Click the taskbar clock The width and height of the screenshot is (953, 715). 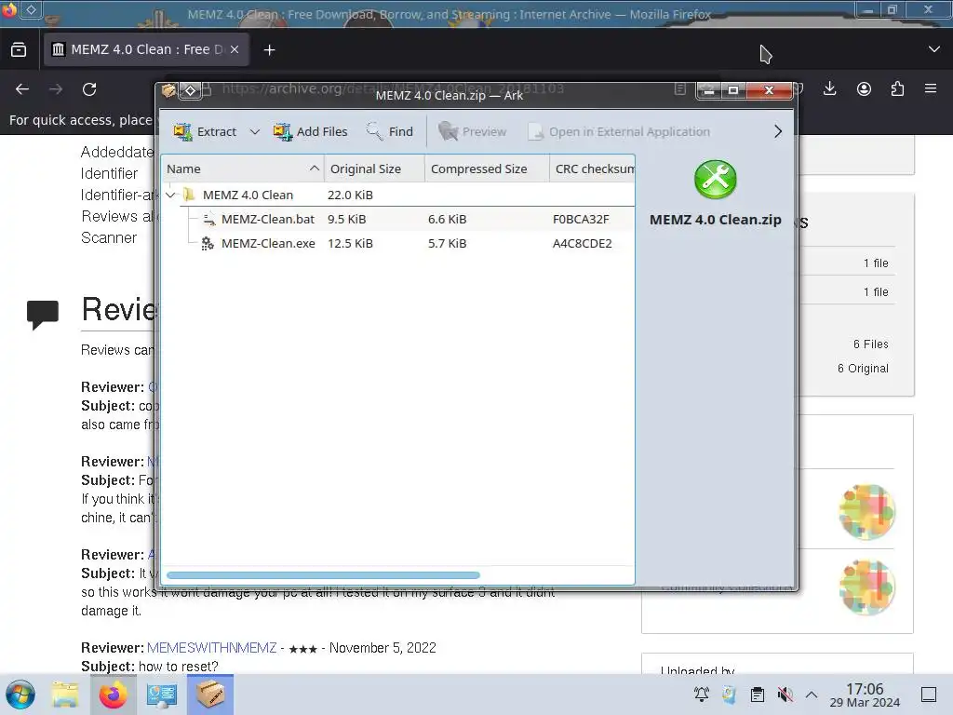coord(865,695)
